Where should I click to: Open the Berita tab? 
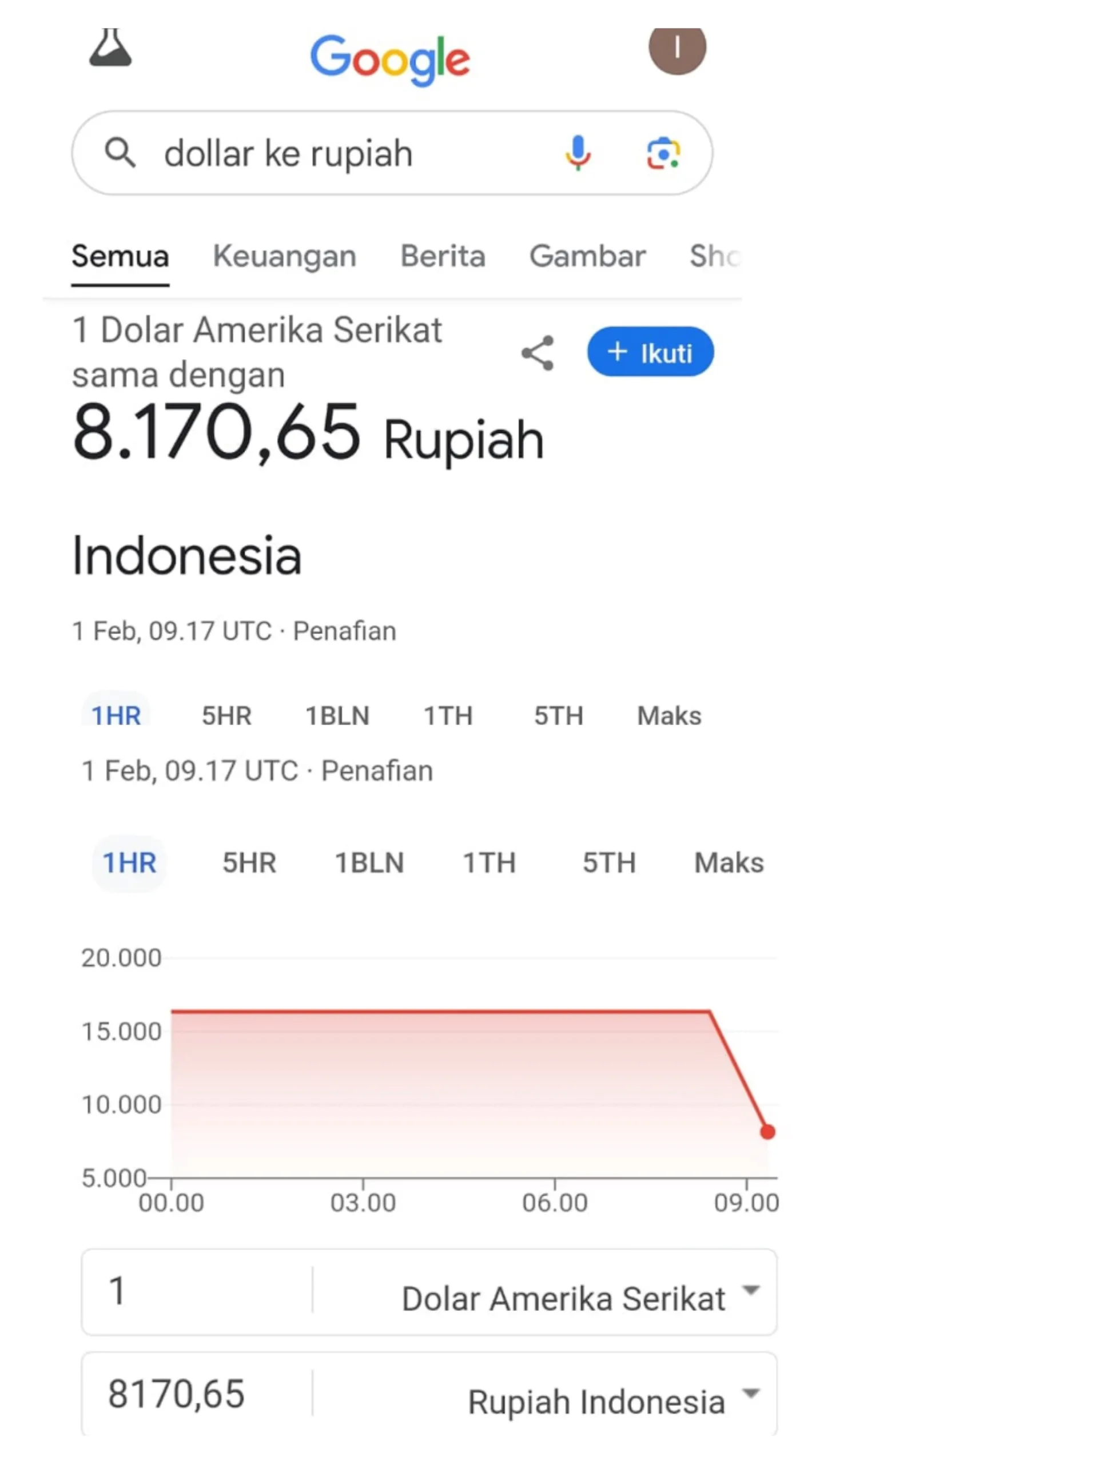pos(443,256)
